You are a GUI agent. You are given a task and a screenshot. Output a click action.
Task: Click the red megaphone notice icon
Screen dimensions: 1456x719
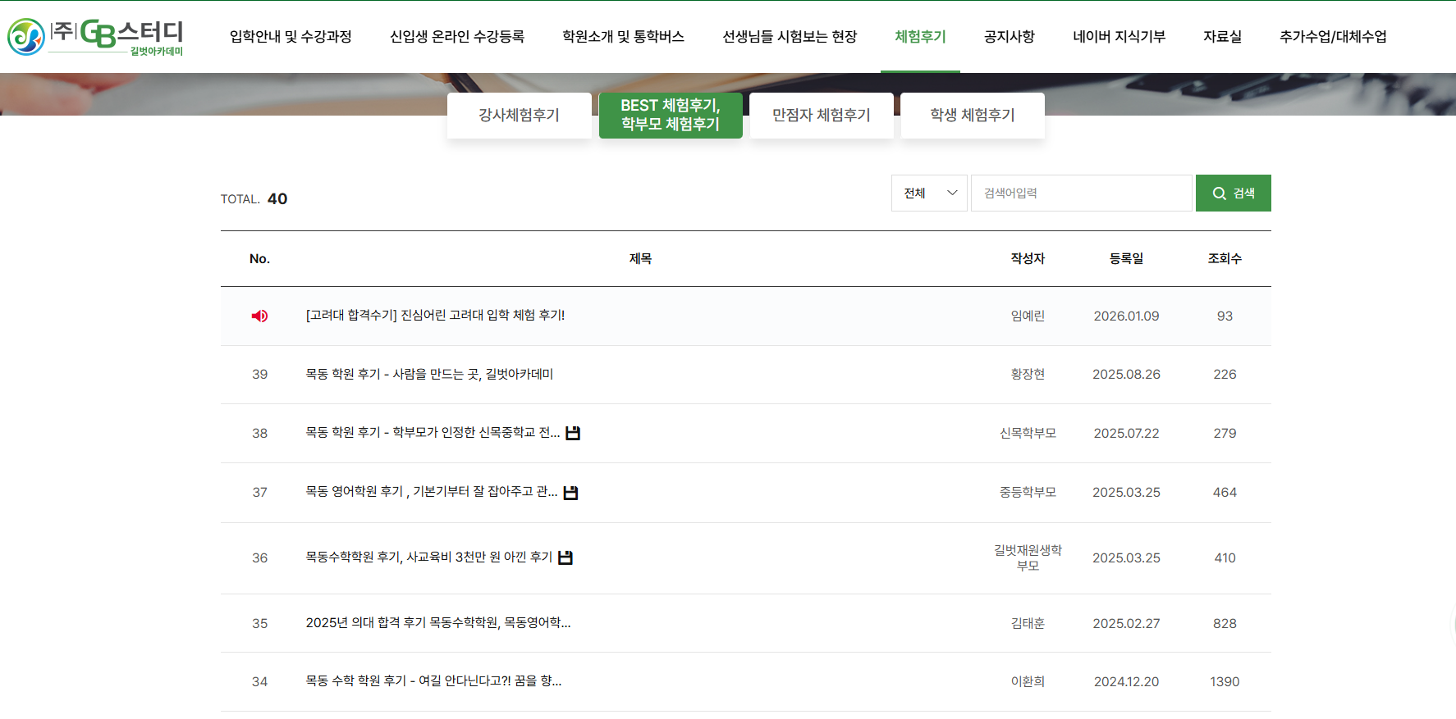pos(259,316)
